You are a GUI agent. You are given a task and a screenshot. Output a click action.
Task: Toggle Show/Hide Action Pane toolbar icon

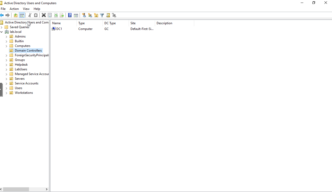tap(76, 15)
